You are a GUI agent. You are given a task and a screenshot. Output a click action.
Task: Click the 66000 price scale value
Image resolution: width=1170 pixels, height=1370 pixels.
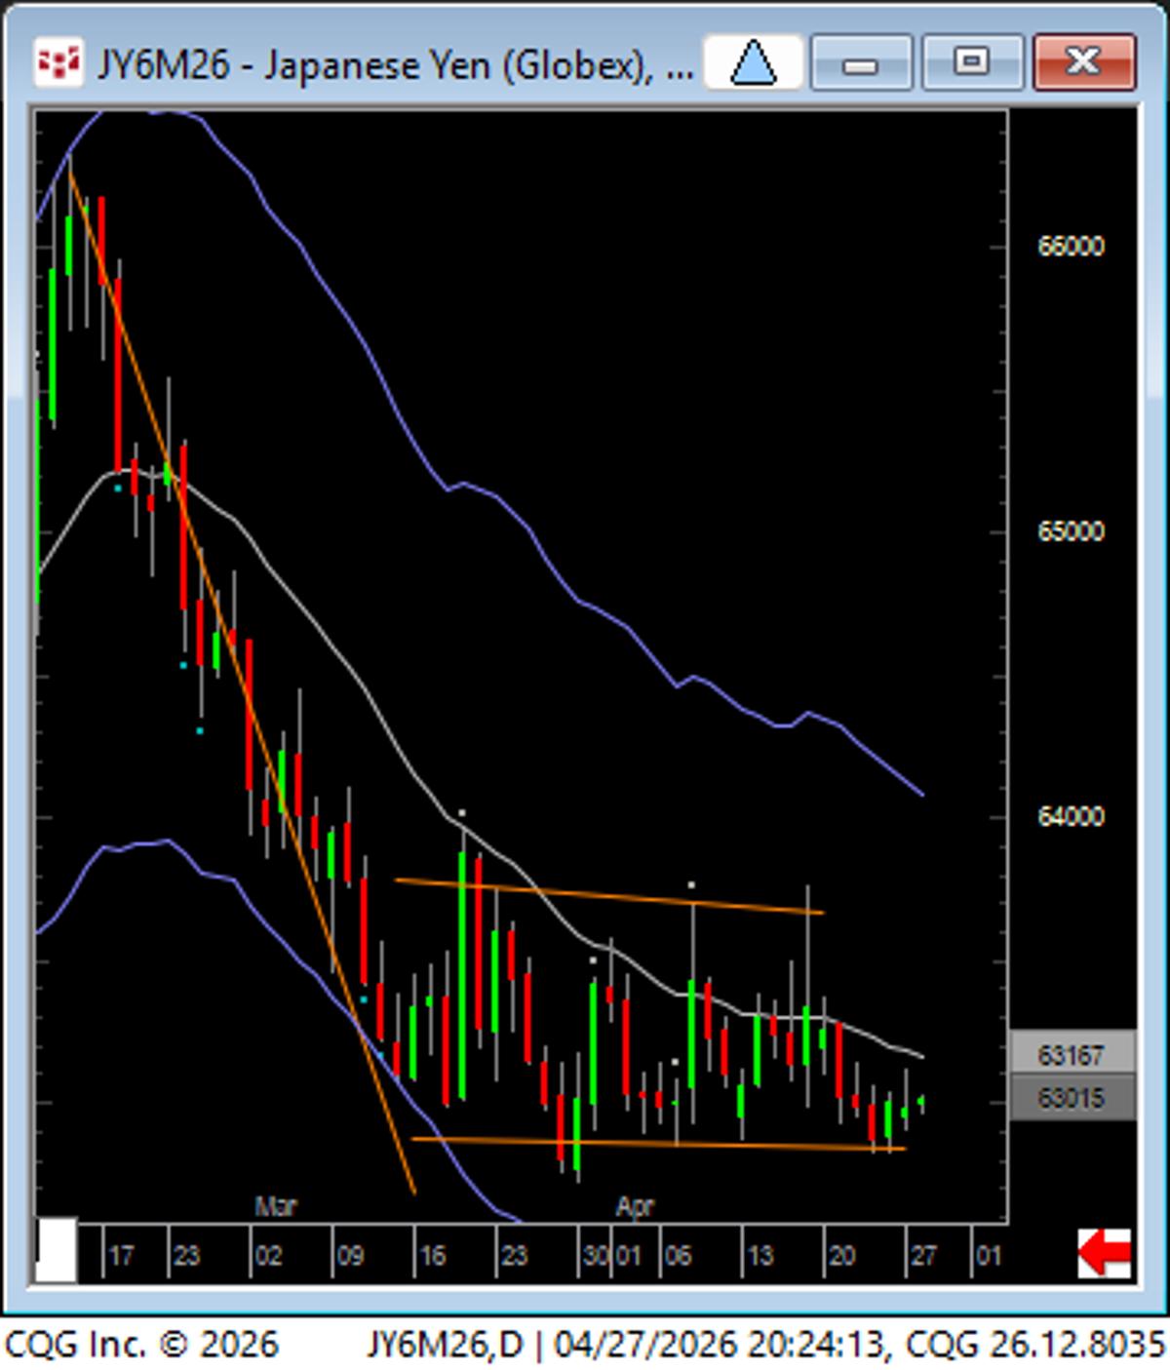[1071, 247]
